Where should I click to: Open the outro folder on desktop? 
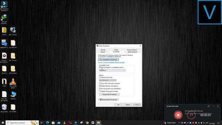tap(4, 82)
